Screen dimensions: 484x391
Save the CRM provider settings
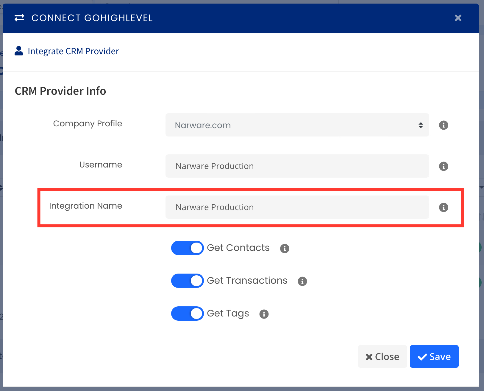(434, 356)
